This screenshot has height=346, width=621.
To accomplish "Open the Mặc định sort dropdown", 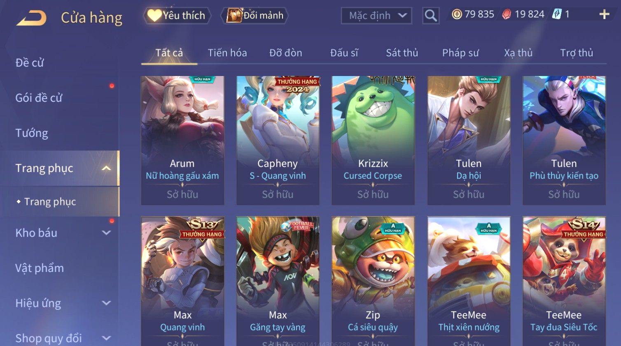I will [376, 16].
